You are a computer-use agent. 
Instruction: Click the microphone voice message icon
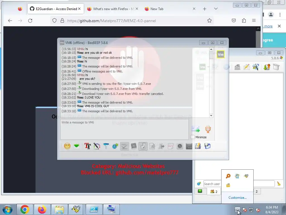[x=208, y=129]
